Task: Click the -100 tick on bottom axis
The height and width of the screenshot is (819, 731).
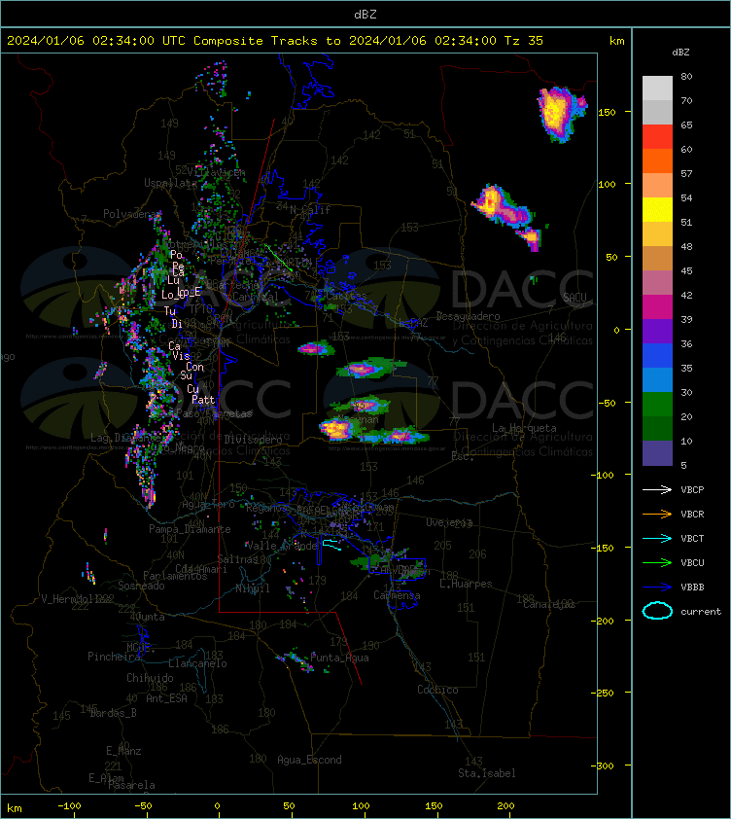Action: point(69,805)
